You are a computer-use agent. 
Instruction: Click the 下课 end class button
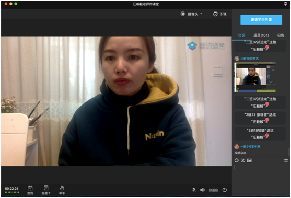click(x=220, y=14)
